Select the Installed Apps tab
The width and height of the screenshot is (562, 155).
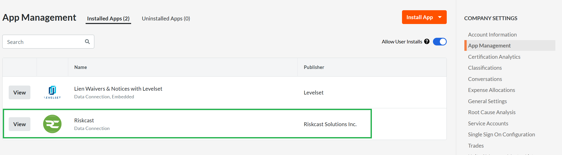[x=108, y=18]
